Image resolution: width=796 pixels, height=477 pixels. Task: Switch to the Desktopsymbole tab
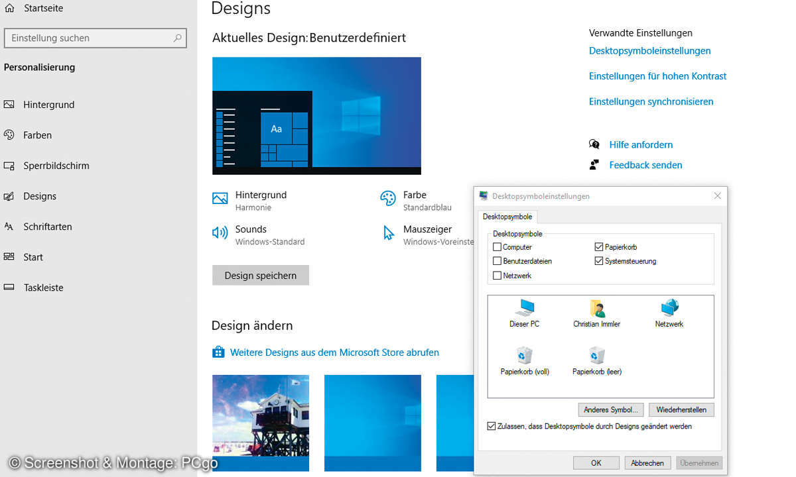point(507,217)
